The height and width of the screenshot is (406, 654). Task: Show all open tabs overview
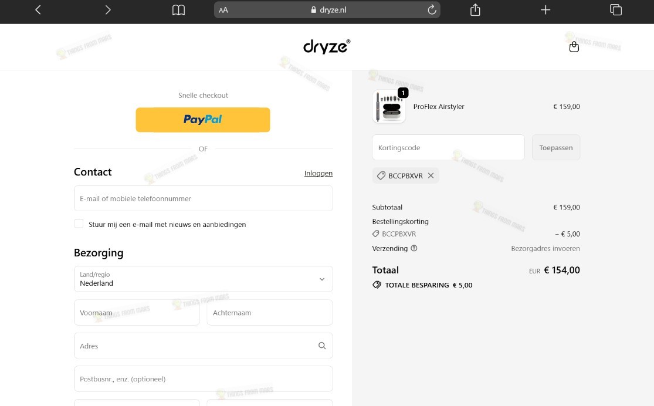point(616,9)
